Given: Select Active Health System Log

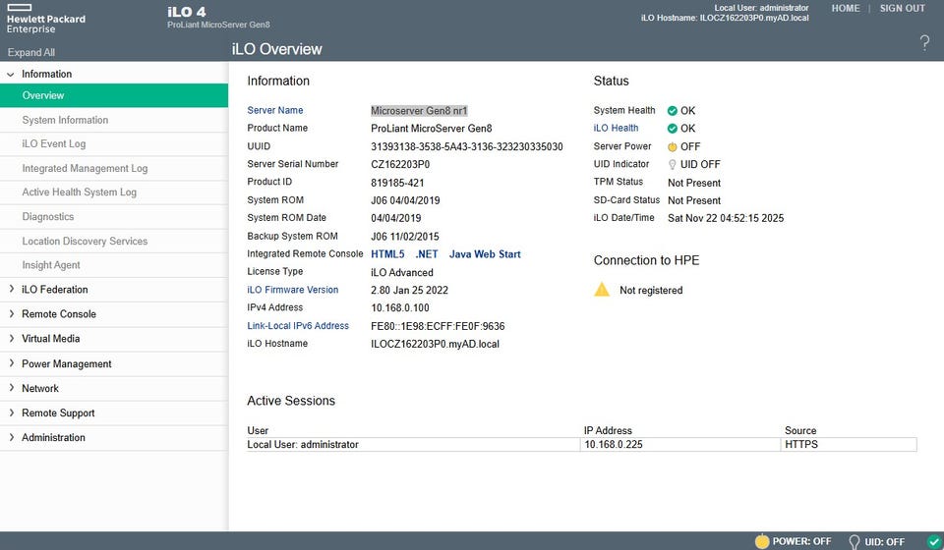Looking at the screenshot, I should point(79,192).
